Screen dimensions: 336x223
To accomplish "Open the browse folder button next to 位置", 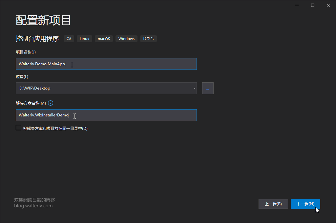I will coord(208,88).
